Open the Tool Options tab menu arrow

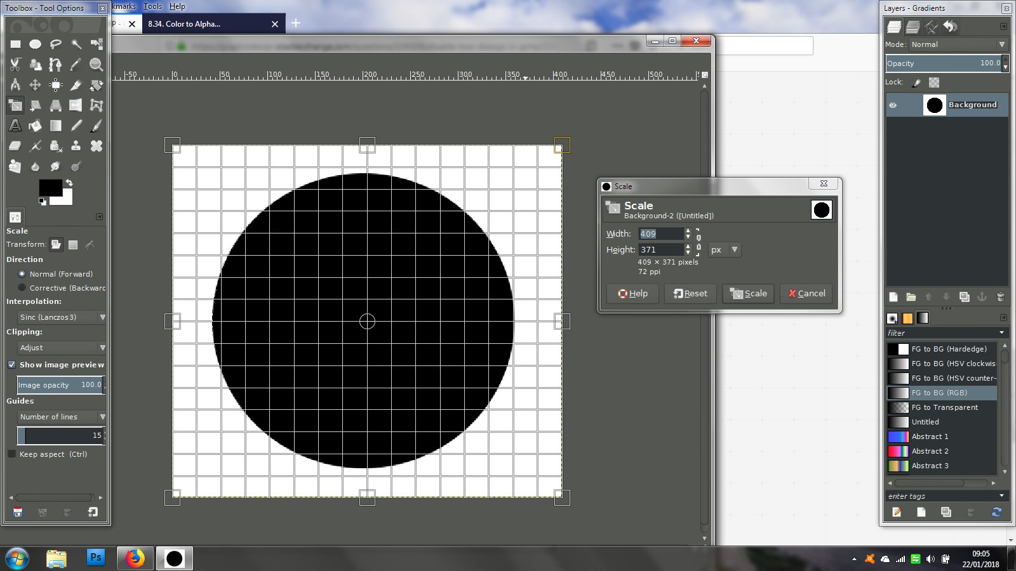100,217
